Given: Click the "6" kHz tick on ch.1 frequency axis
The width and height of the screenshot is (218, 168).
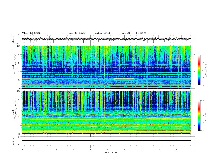Looking at the screenshot, I should [19, 63].
